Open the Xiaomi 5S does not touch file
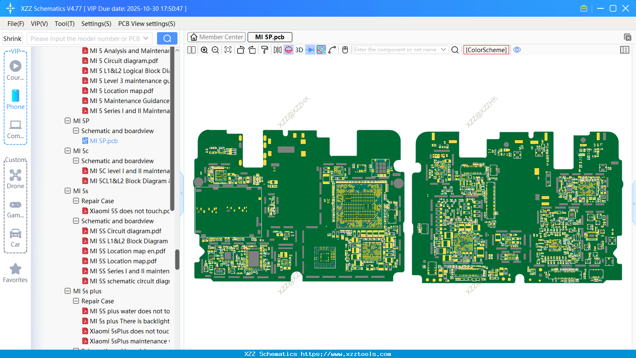Screen dimensions: 636x358 [126, 211]
